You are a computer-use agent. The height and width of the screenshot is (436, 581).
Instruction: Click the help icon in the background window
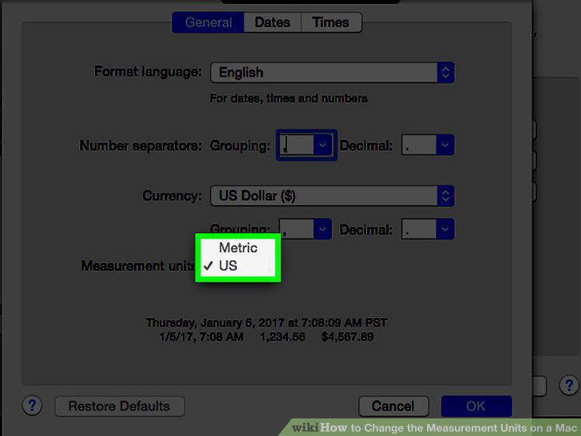tap(569, 386)
